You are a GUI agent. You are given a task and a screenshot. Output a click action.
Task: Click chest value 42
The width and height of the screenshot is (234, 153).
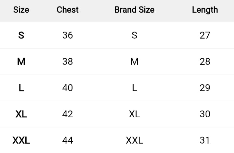pos(68,114)
